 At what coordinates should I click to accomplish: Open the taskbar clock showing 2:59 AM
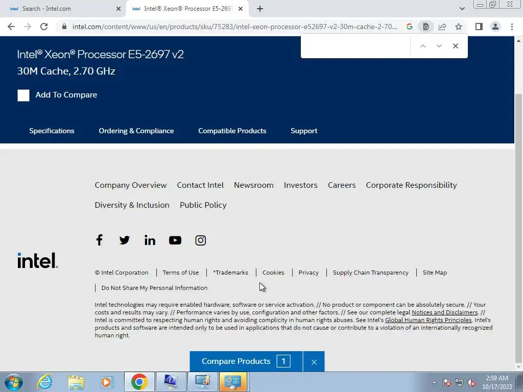click(x=497, y=382)
